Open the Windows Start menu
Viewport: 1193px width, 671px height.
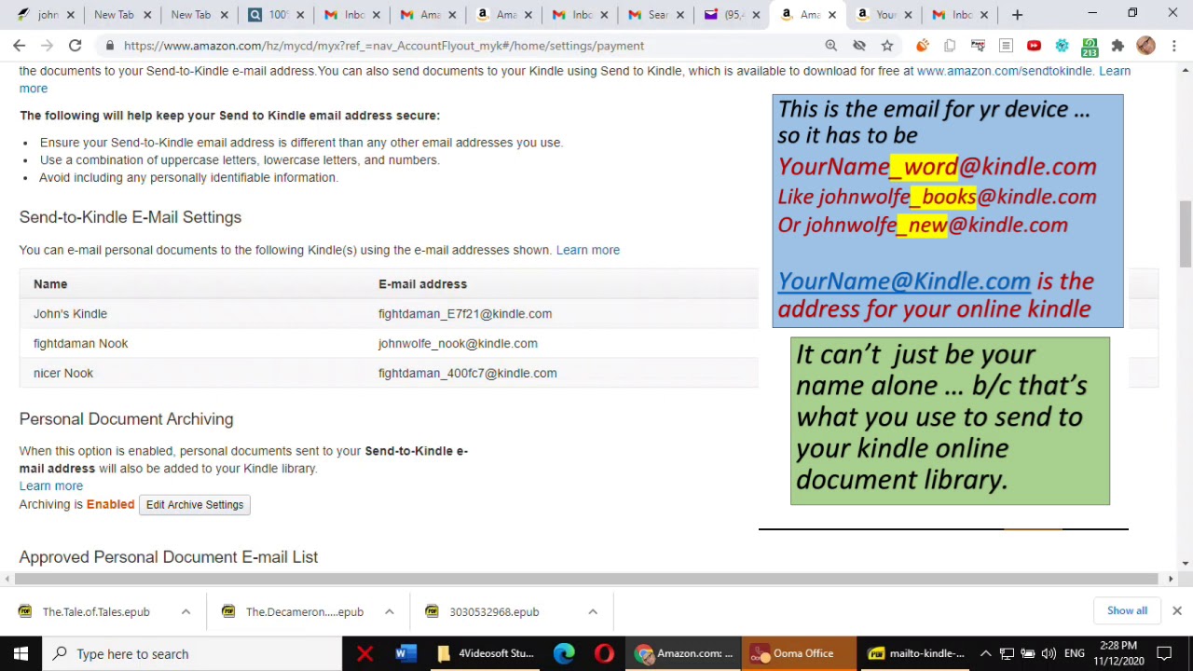(x=21, y=653)
